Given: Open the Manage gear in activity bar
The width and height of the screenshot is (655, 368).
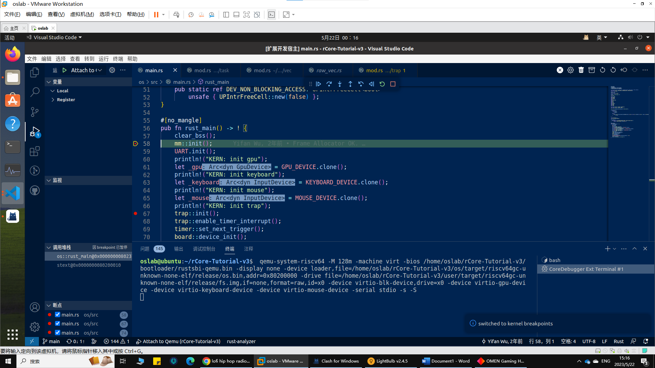Looking at the screenshot, I should pos(34,327).
